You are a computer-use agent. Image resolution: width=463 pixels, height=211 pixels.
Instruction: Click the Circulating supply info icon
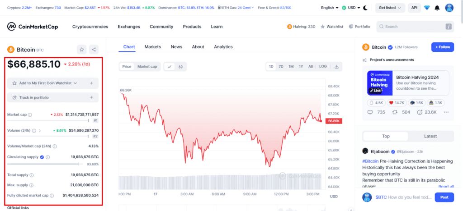point(48,157)
